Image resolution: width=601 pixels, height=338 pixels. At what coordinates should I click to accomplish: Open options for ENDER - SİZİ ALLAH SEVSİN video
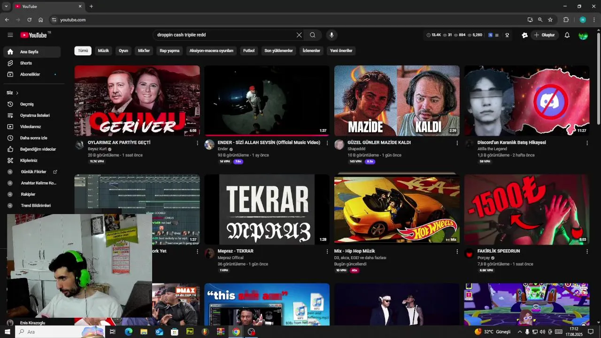(327, 143)
